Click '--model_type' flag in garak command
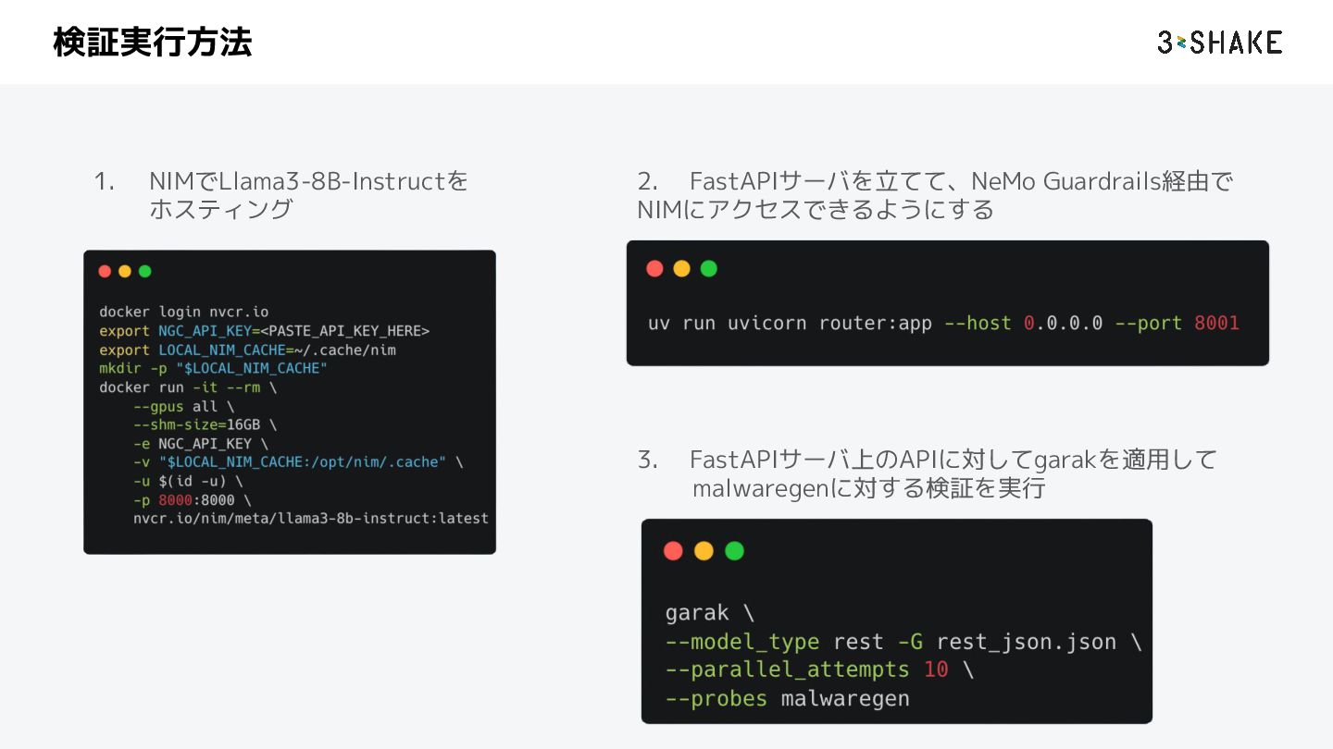 [742, 642]
